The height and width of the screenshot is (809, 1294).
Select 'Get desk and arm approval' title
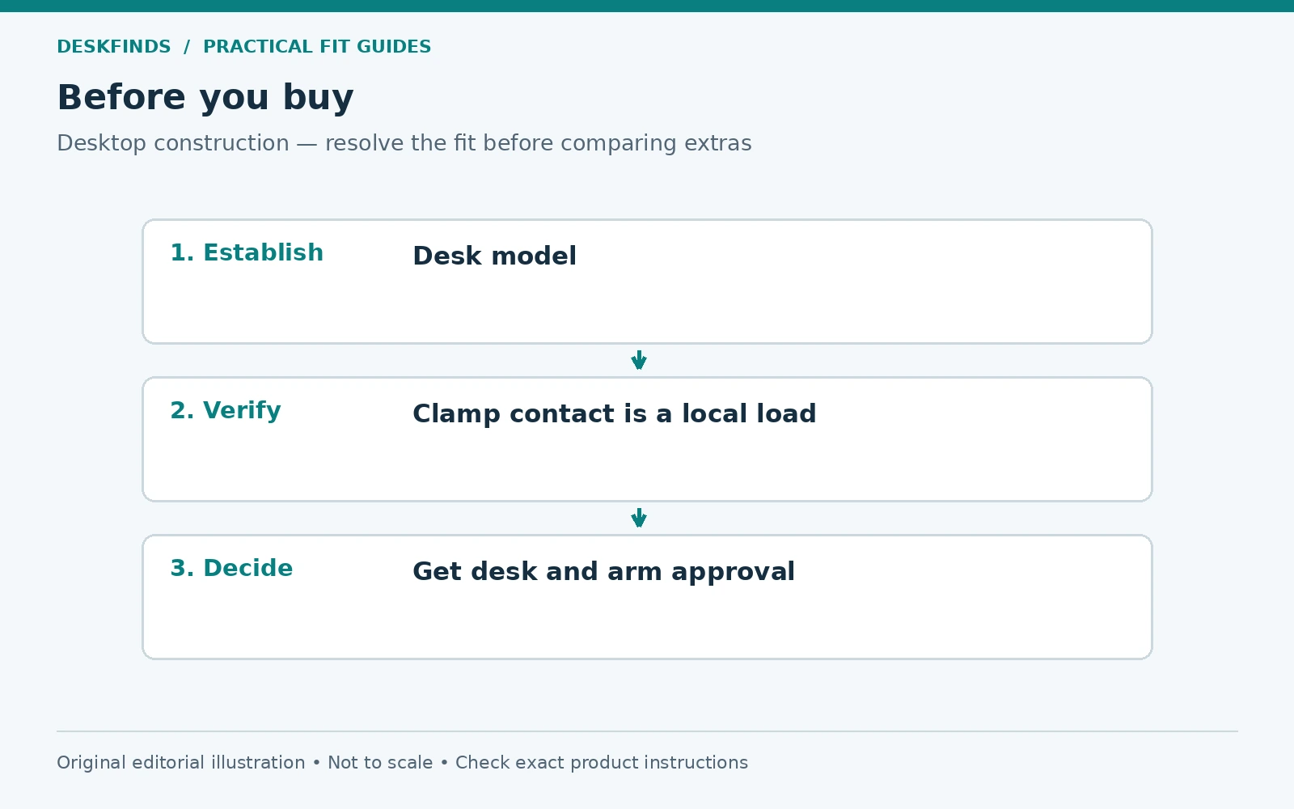[603, 571]
